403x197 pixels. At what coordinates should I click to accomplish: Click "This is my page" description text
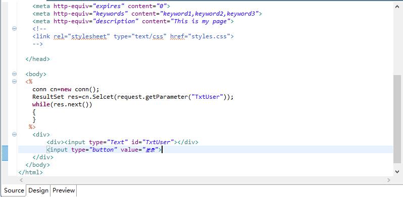coord(200,21)
